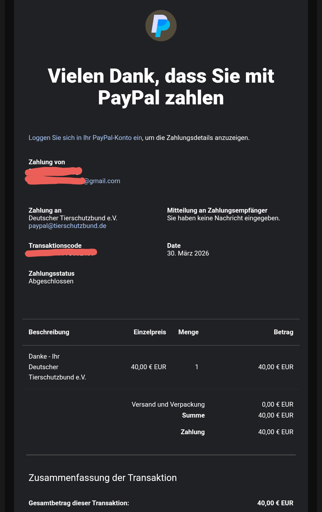Click the "Zusammenfassung der Transaktion" heading
The height and width of the screenshot is (512, 322).
click(103, 478)
